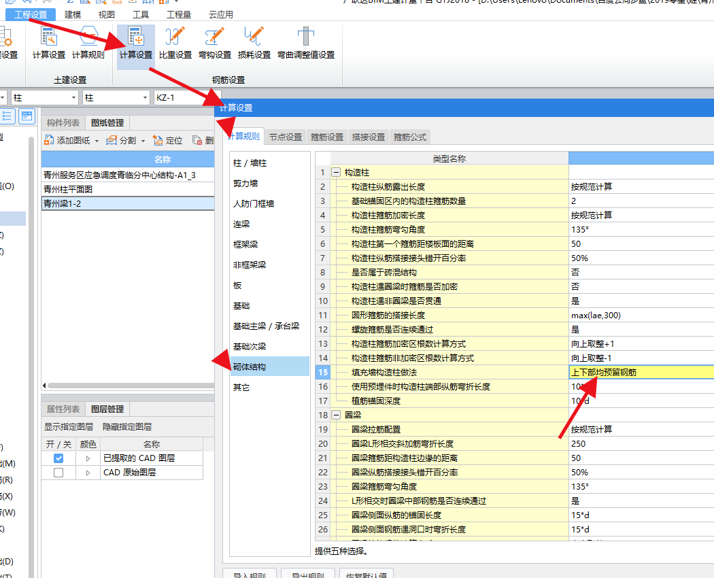Switch to 箍筋公式 tab
The width and height of the screenshot is (714, 578).
[x=410, y=137]
